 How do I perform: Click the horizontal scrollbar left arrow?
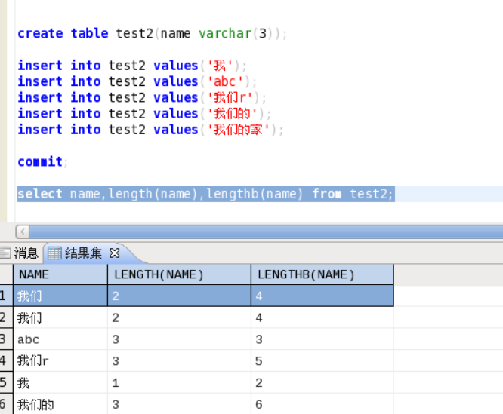click(22, 232)
